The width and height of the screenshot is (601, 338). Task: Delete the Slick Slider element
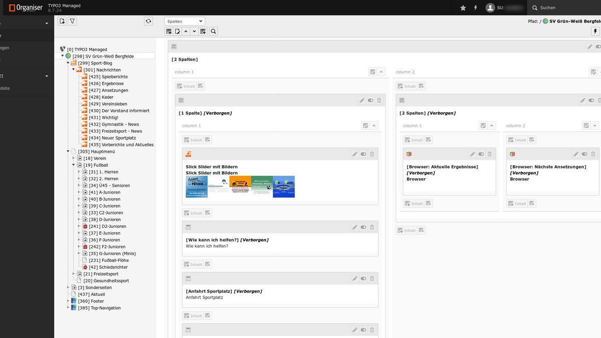(x=372, y=154)
